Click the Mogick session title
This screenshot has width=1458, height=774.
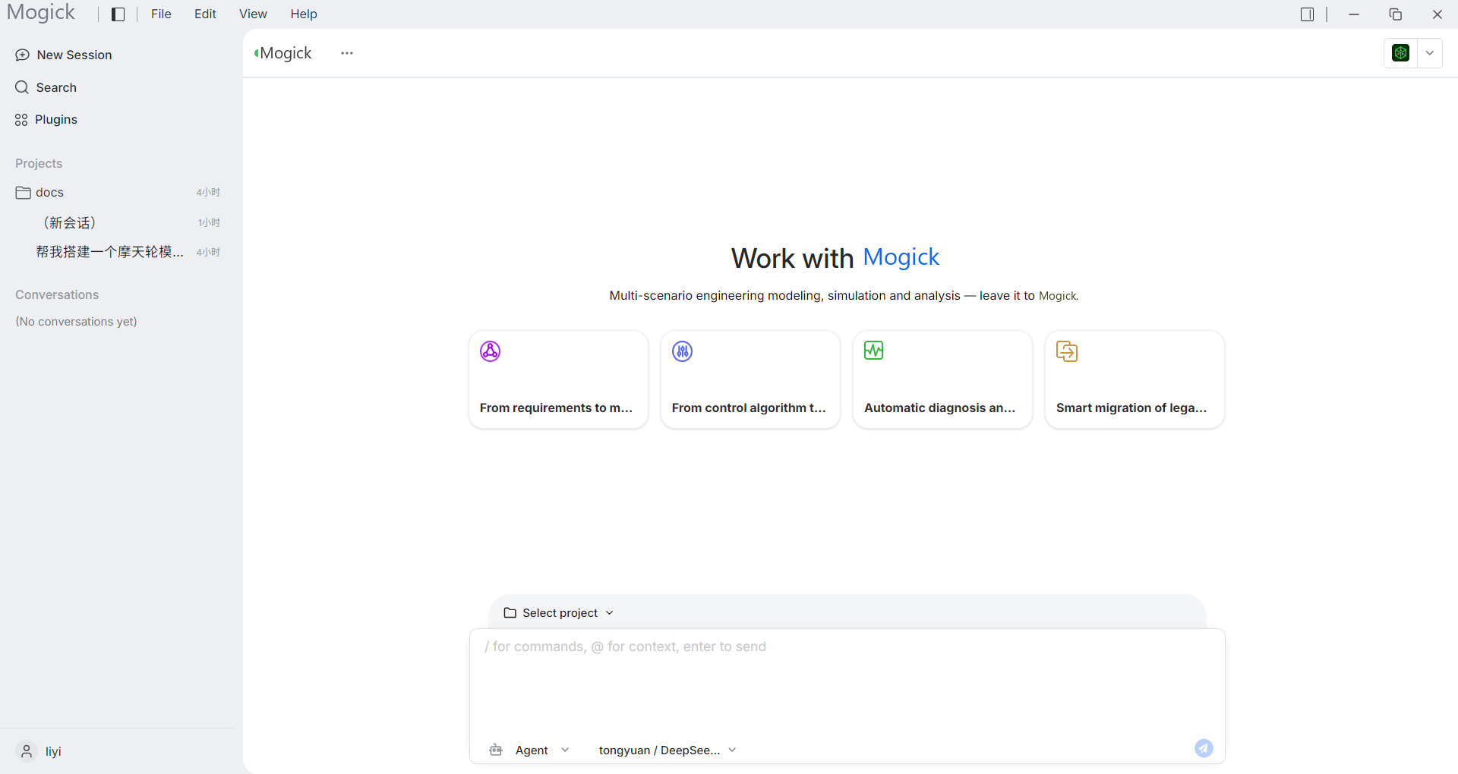[286, 53]
